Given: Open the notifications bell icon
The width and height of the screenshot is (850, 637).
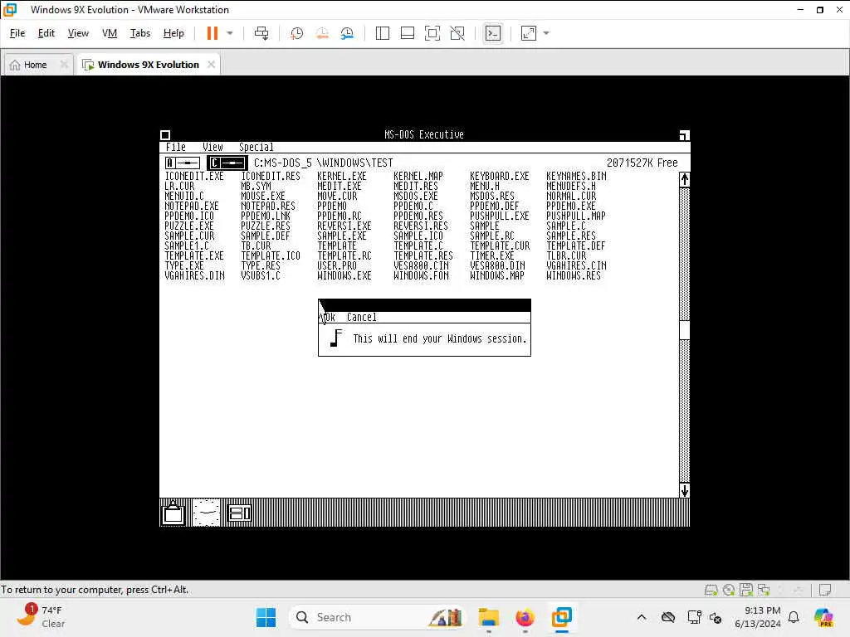Looking at the screenshot, I should [x=794, y=617].
